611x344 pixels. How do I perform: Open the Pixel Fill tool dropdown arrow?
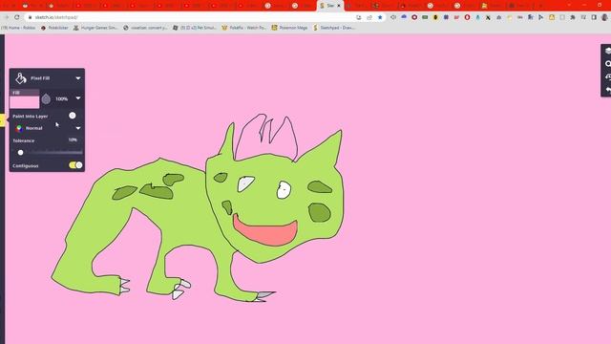pyautogui.click(x=78, y=78)
